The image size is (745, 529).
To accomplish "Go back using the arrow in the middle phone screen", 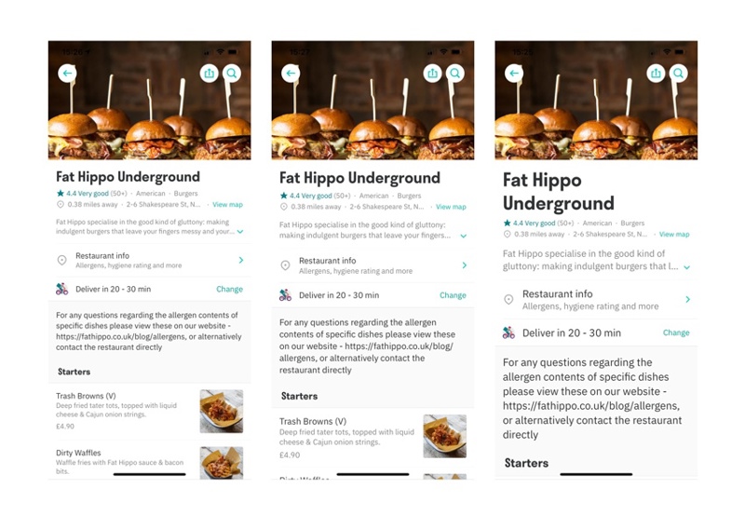I will point(291,74).
